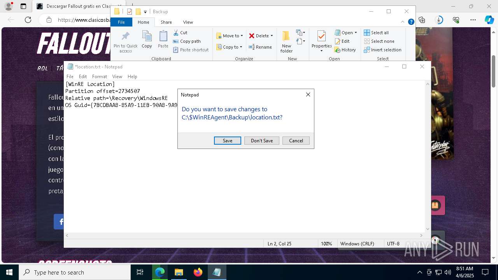Open Edge Settings and more menu
This screenshot has width=498, height=280.
tap(473, 20)
